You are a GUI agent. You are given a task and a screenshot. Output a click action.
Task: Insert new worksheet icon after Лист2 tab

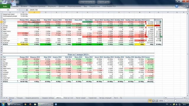point(121,98)
